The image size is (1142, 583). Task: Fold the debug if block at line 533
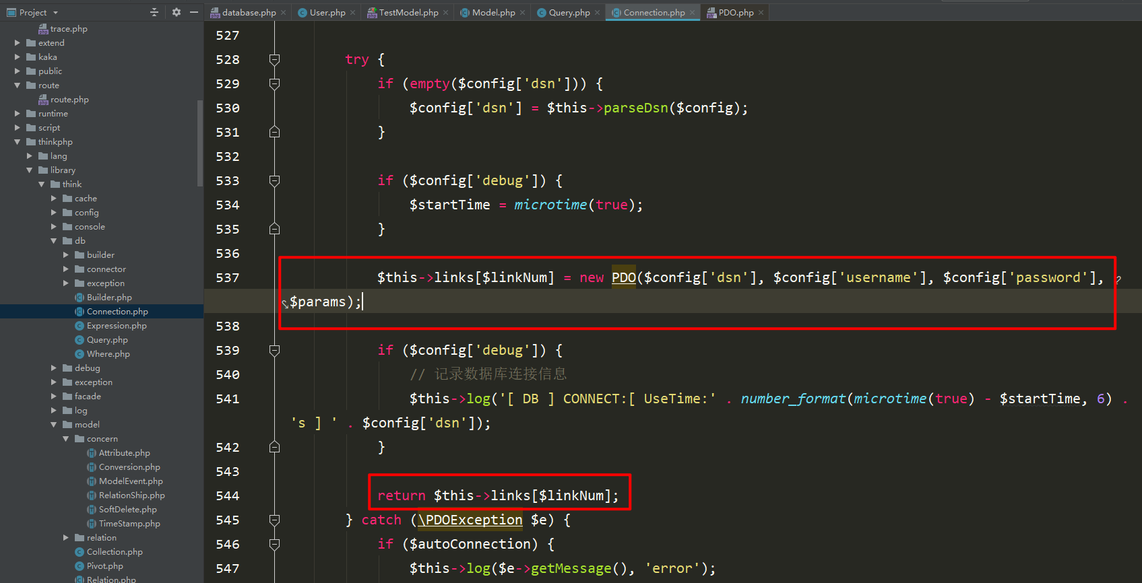click(x=274, y=180)
